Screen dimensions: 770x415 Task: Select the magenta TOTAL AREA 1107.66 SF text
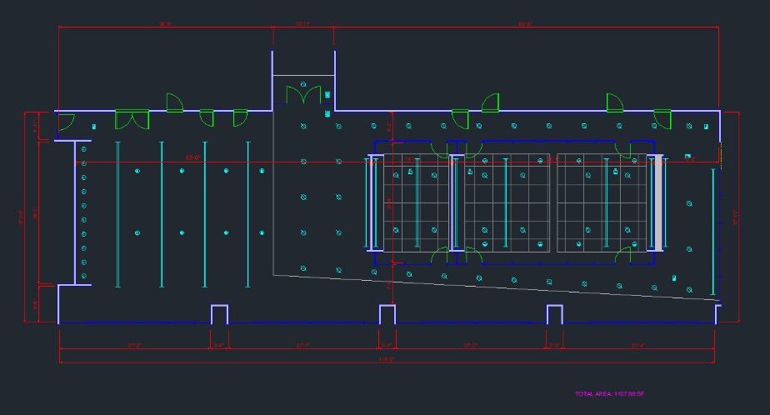tap(609, 394)
